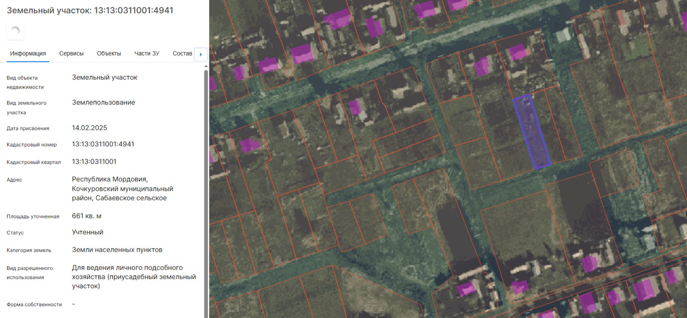
Task: Click the date 14.02.2025
Action: point(90,127)
